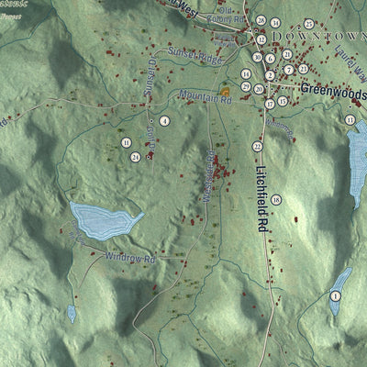Open marker number 18
This screenshot has height=367, width=367.
[x=276, y=200]
